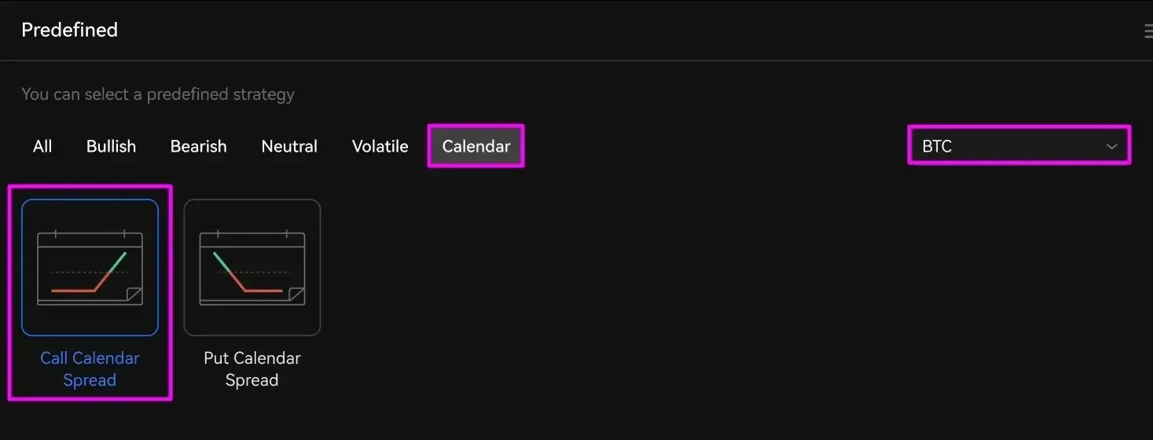Image resolution: width=1153 pixels, height=440 pixels.
Task: Show Bearish strategies tab
Action: (x=198, y=146)
